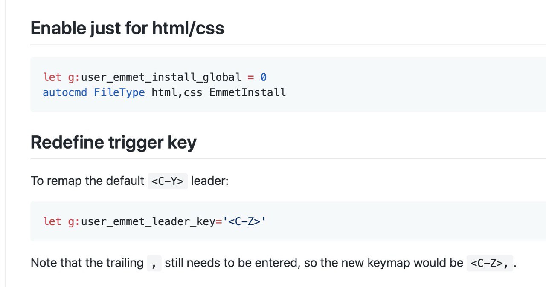Image resolution: width=546 pixels, height=287 pixels.
Task: Click "html,css" in the code block
Action: pos(177,92)
